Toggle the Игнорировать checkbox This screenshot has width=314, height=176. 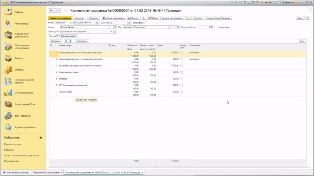[217, 27]
